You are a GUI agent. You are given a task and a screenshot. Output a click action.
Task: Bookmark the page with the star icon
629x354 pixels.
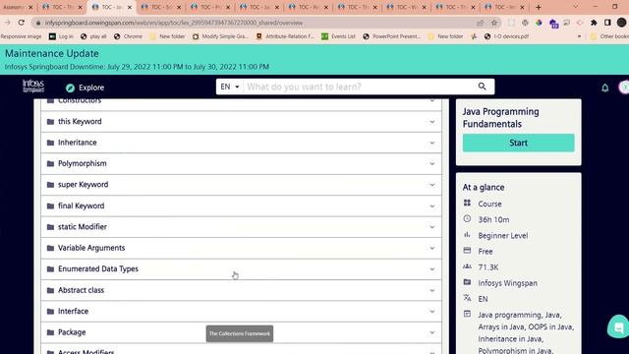tap(494, 23)
